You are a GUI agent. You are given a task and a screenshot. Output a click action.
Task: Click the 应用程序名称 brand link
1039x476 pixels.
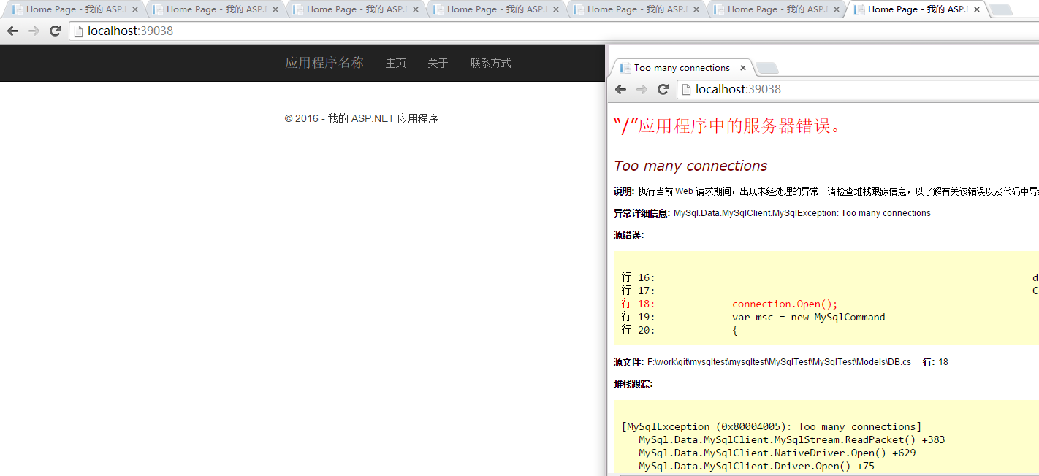click(324, 63)
